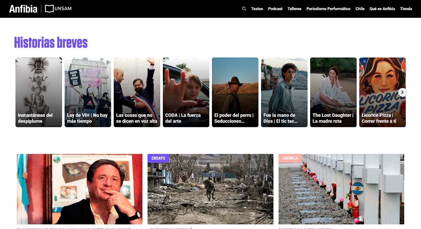
Task: Advance the stories carousel with the arrow
Action: click(402, 92)
